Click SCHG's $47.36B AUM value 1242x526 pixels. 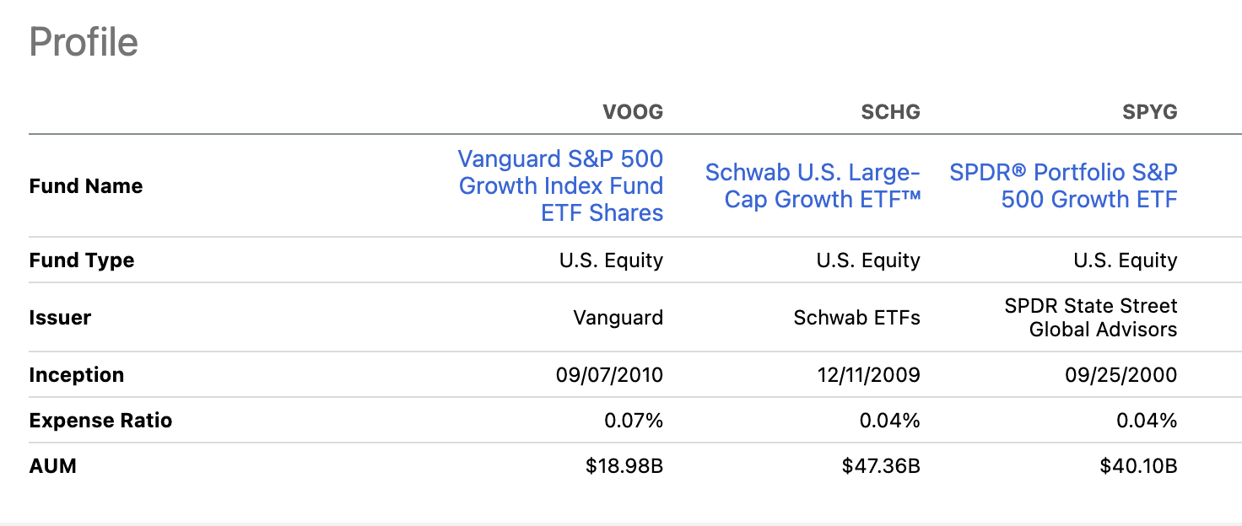point(881,465)
